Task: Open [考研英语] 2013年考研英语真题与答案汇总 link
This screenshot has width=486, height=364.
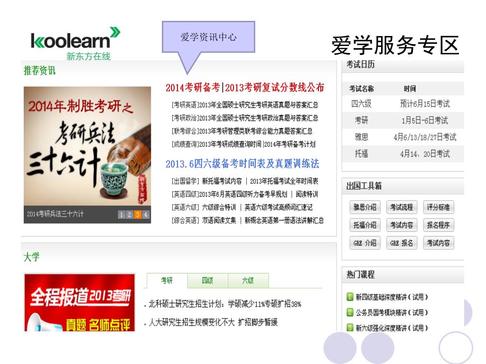Action: 245,105
